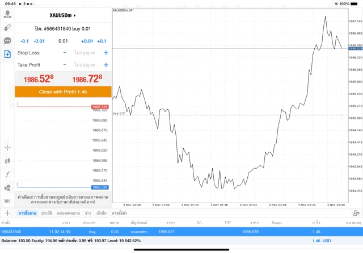The width and height of the screenshot is (363, 253).
Task: Switch to the การซื้อขาย tab
Action: [27, 213]
